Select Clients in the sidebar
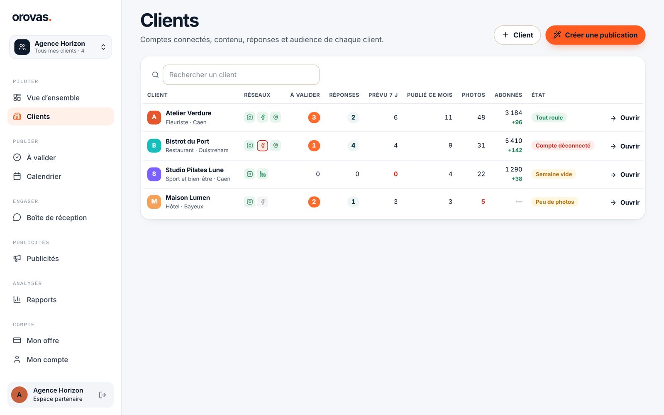The width and height of the screenshot is (664, 415). click(61, 117)
